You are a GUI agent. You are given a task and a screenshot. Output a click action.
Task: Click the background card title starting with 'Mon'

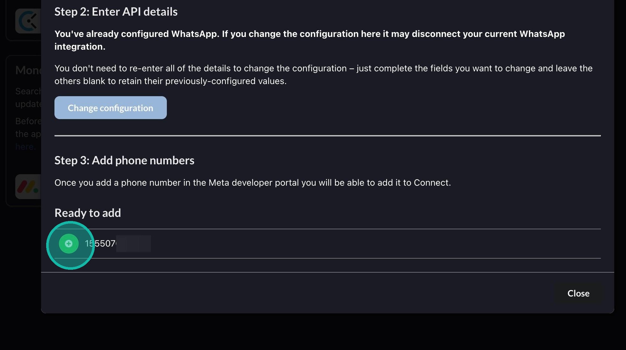28,70
